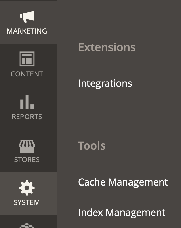The image size is (181, 228).
Task: Go to Cache Management
Action: coord(123,182)
